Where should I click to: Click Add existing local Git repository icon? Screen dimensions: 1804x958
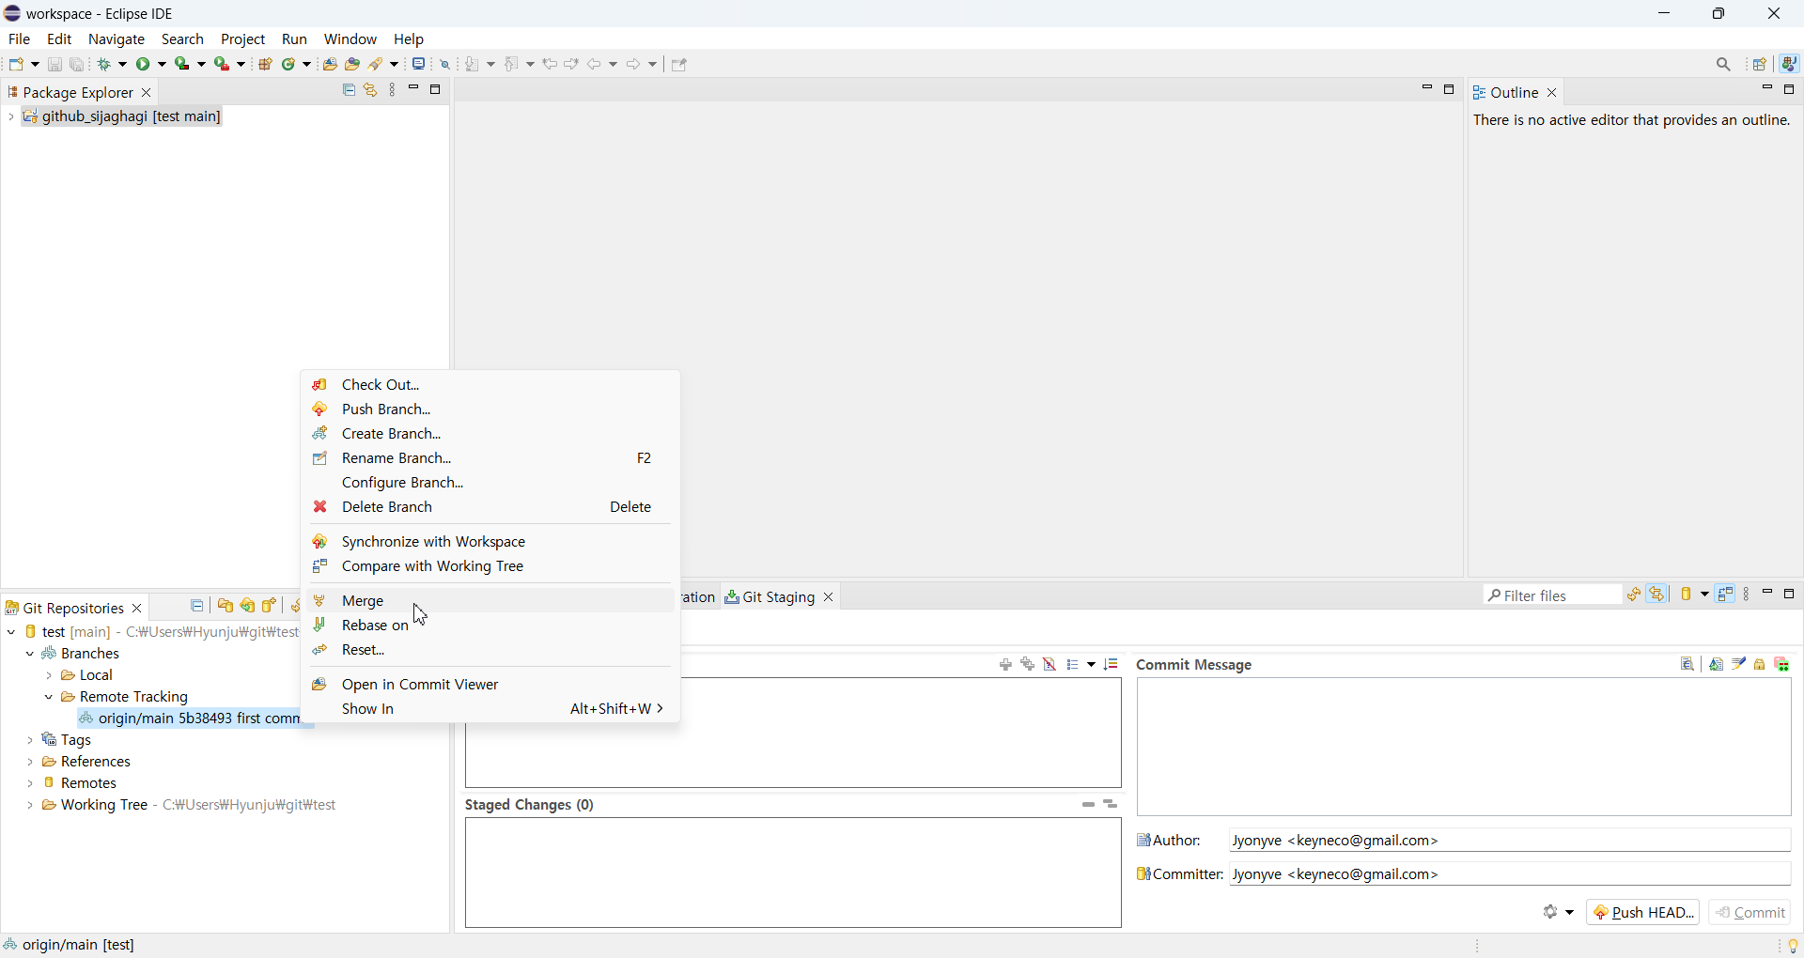click(225, 606)
